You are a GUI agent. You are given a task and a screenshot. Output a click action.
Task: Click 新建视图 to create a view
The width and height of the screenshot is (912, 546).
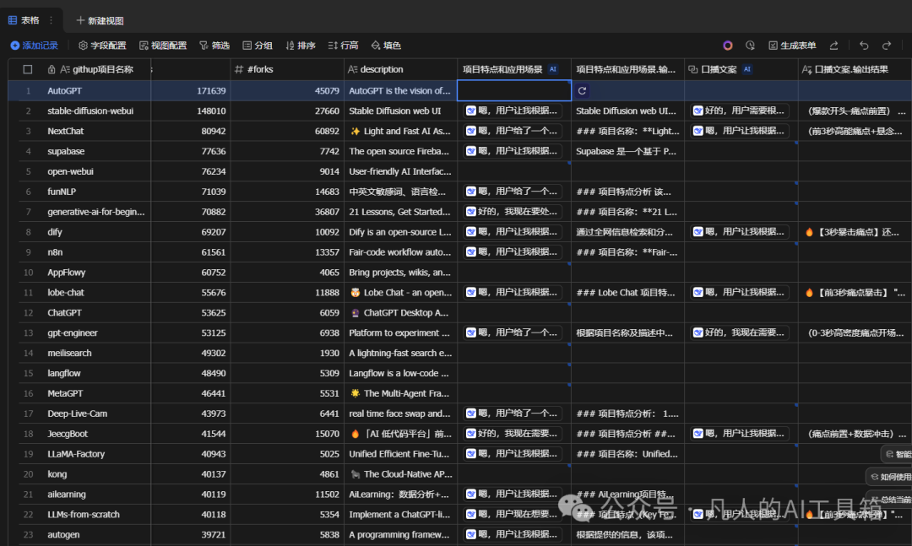tap(100, 20)
